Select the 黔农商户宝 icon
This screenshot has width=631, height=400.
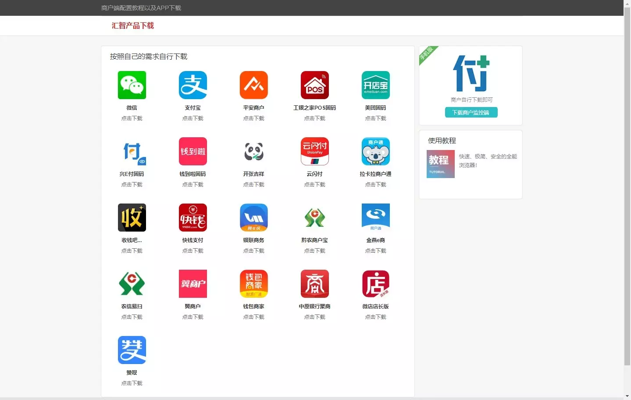coord(314,218)
